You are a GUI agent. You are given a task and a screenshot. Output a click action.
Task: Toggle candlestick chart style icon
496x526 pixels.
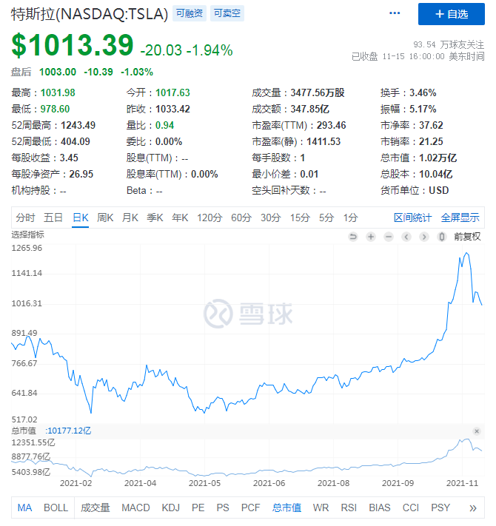point(441,237)
